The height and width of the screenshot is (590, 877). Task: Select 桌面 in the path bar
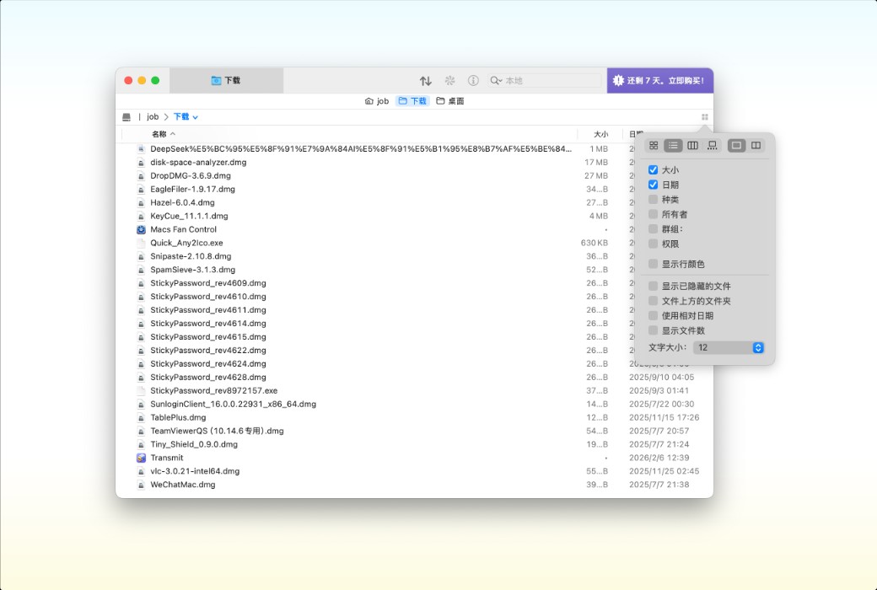coord(454,100)
